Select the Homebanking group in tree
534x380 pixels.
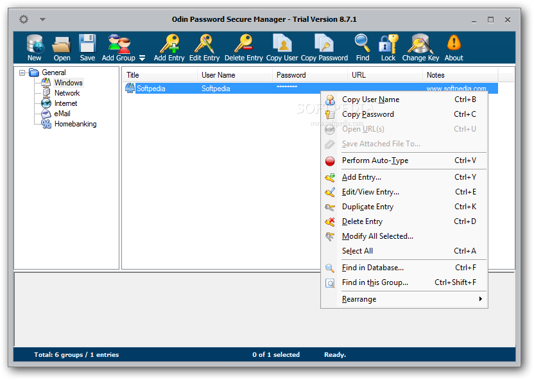[75, 124]
